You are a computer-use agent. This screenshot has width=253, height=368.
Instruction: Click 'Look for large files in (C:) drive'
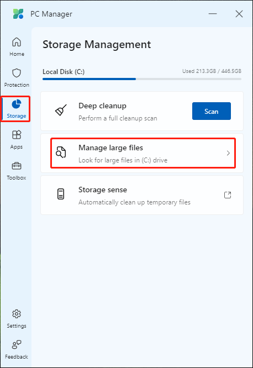pyautogui.click(x=123, y=160)
